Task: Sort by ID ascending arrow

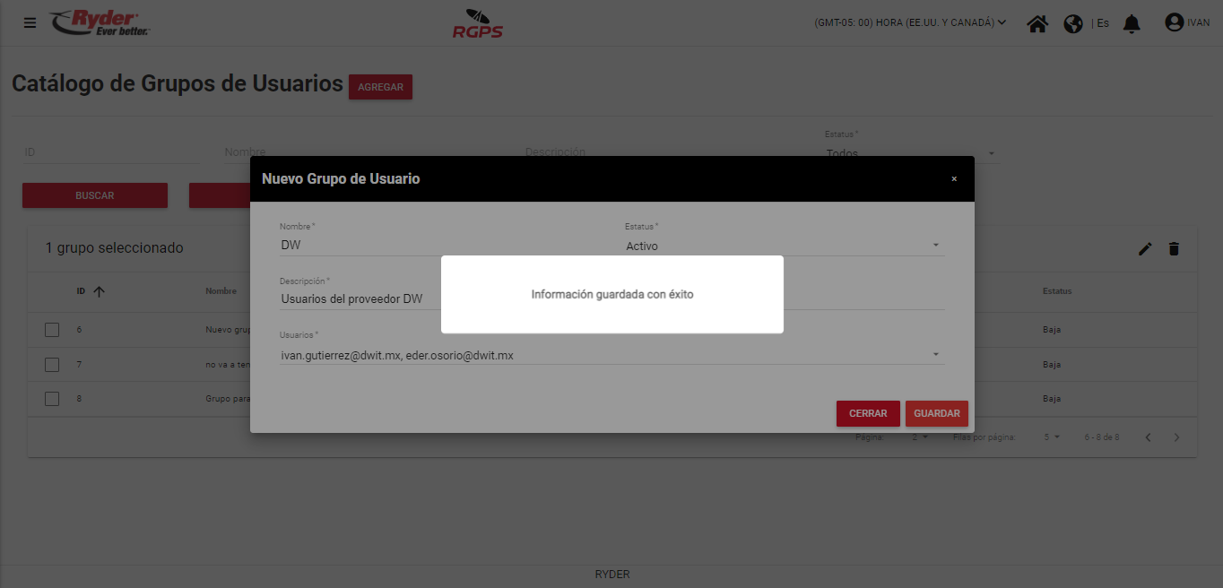Action: (x=99, y=291)
